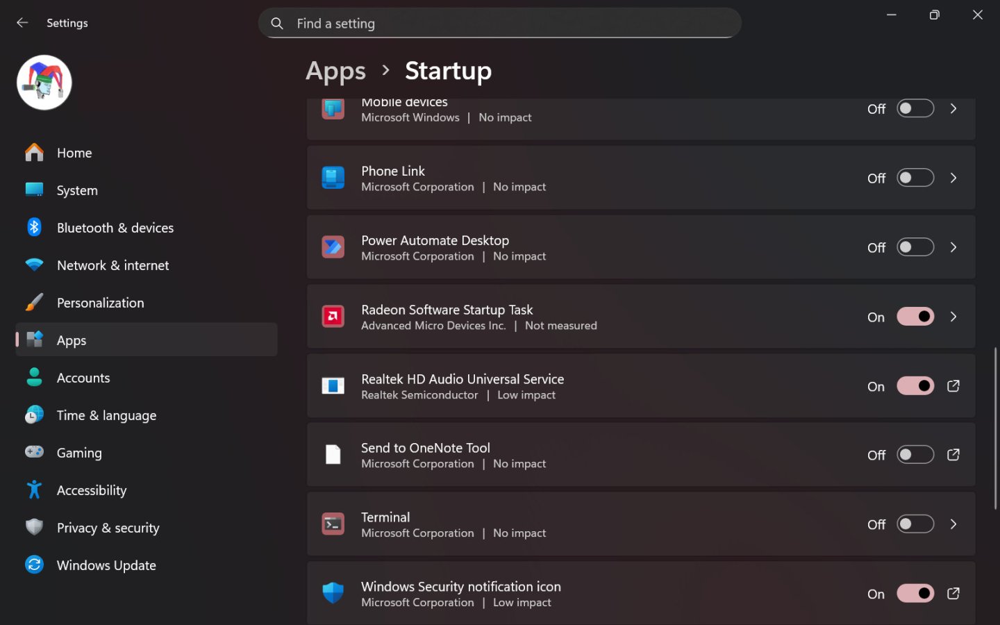Go to Privacy & security section
1000x625 pixels.
pyautogui.click(x=108, y=528)
